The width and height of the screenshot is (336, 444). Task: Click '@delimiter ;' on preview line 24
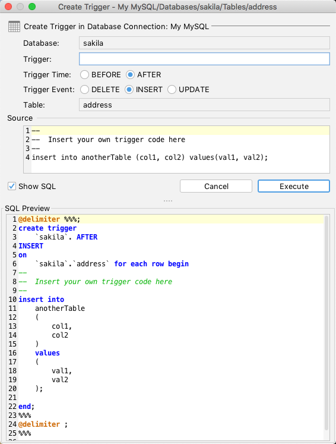coord(43,424)
